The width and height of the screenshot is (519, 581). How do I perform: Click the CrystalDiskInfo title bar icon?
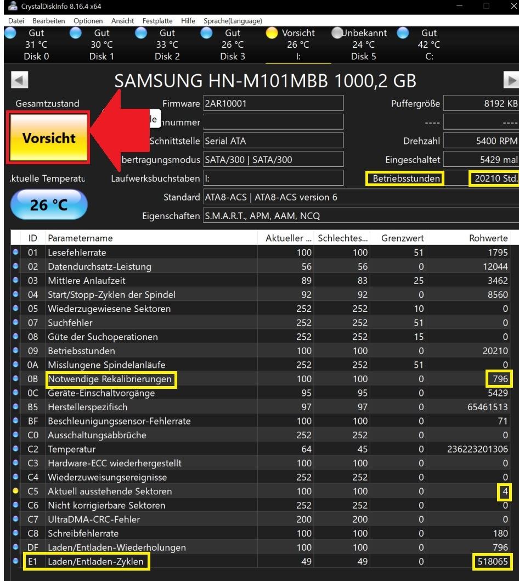(x=13, y=6)
